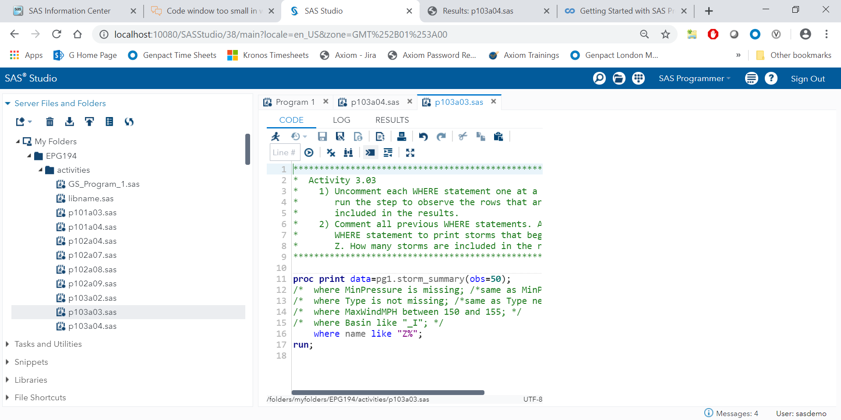Expand the Tasks and Utilities section

(x=48, y=344)
